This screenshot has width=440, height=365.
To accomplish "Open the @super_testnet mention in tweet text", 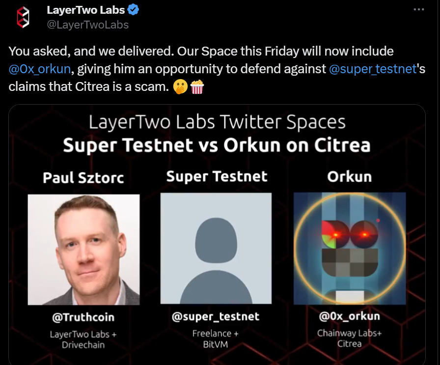I will [x=373, y=69].
